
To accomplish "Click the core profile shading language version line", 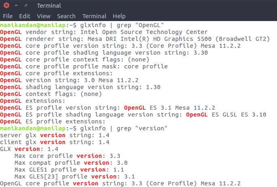I will (x=104, y=53).
